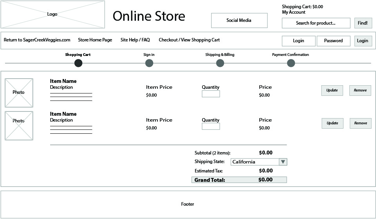This screenshot has width=376, height=219.
Task: Click the Logo placeholder image
Action: [x=52, y=14]
